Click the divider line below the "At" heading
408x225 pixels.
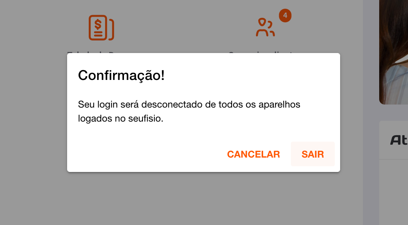coord(394,159)
